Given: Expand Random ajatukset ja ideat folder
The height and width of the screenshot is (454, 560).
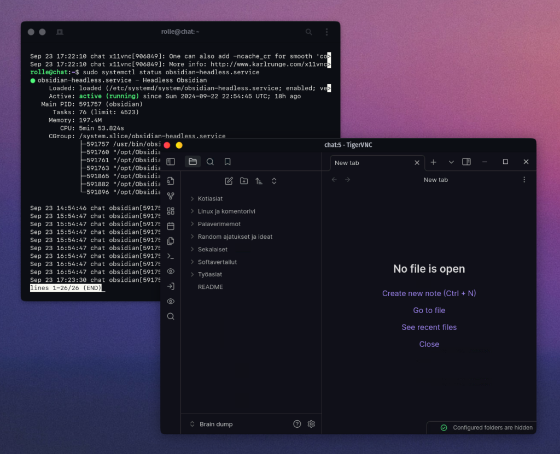Looking at the screenshot, I should [x=235, y=237].
